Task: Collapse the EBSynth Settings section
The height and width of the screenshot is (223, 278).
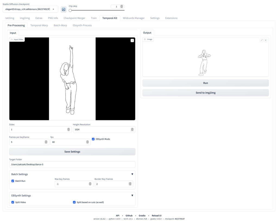Action: tap(132, 195)
